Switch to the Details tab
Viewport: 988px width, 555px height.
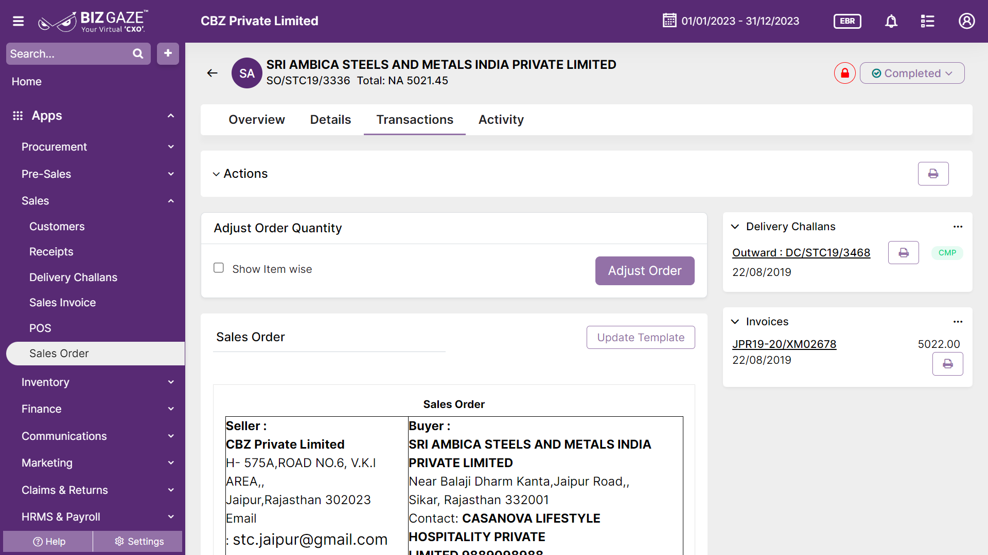point(330,120)
